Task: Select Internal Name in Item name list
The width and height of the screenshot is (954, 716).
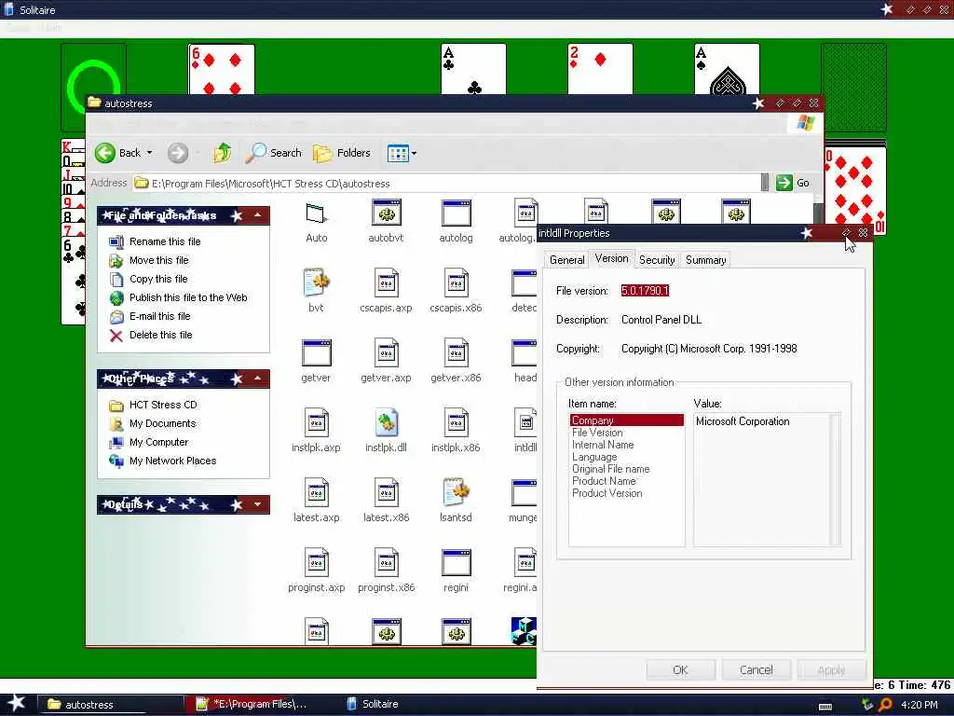Action: tap(603, 445)
